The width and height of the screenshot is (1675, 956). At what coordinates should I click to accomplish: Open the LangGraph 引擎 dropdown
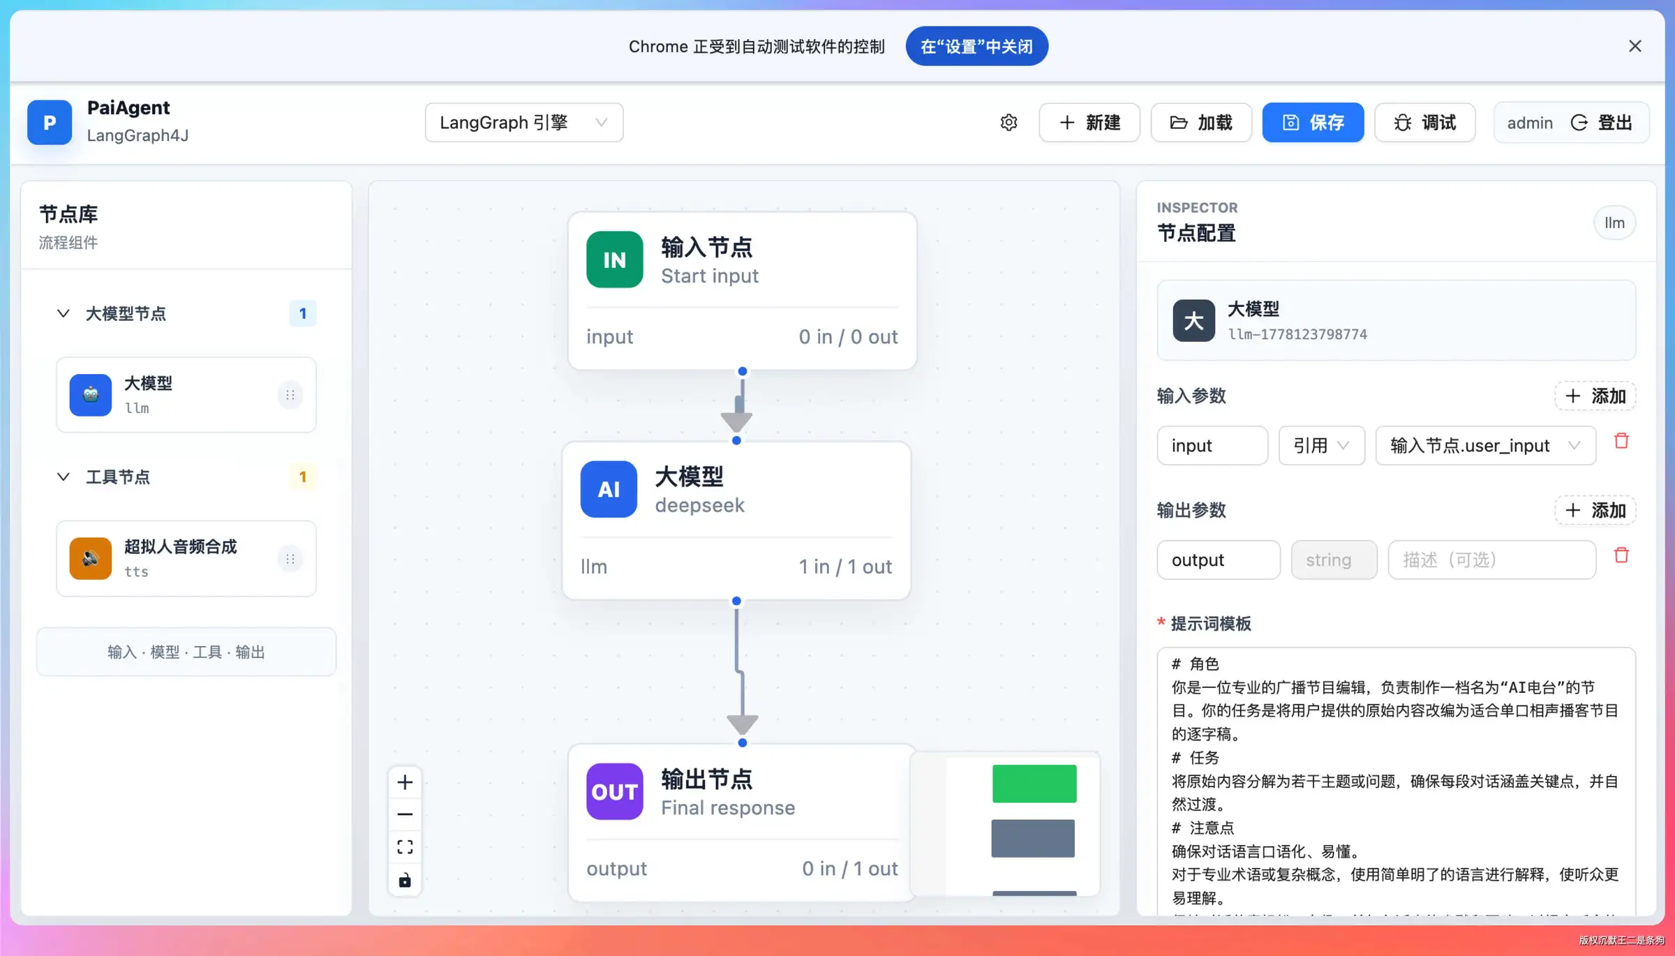point(523,123)
